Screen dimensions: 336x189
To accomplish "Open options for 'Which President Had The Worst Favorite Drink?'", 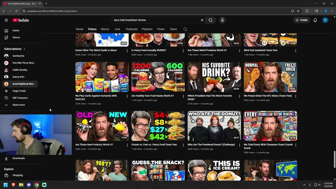I will point(239,96).
